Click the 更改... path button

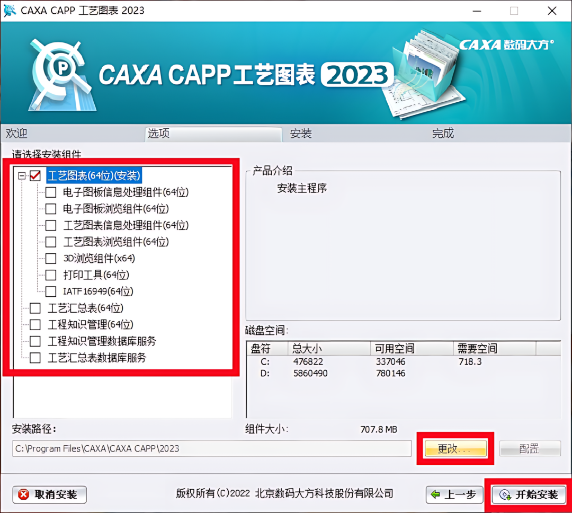pos(455,448)
